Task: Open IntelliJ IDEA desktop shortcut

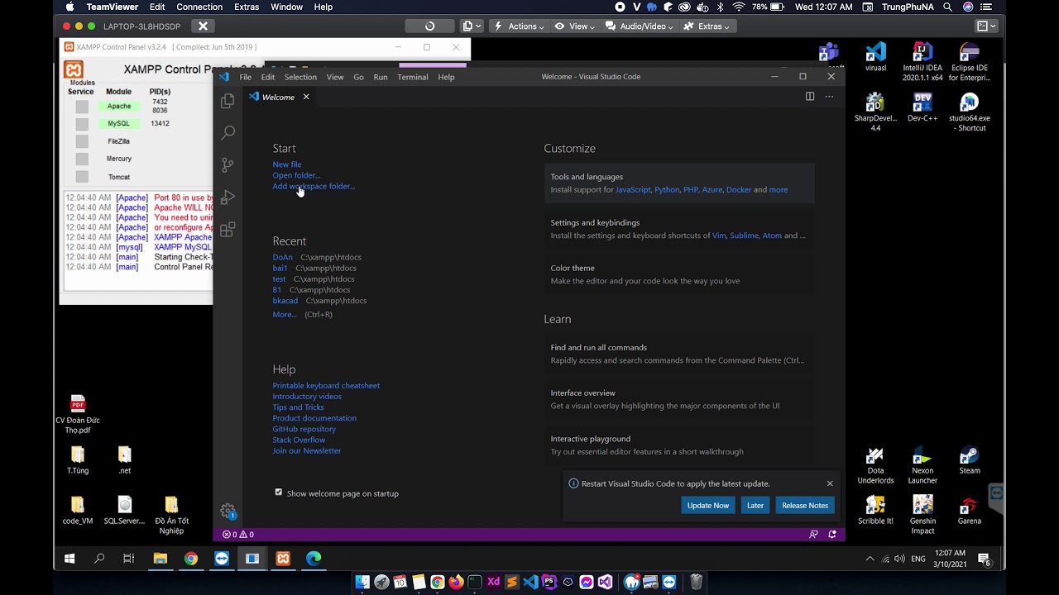Action: pyautogui.click(x=922, y=63)
